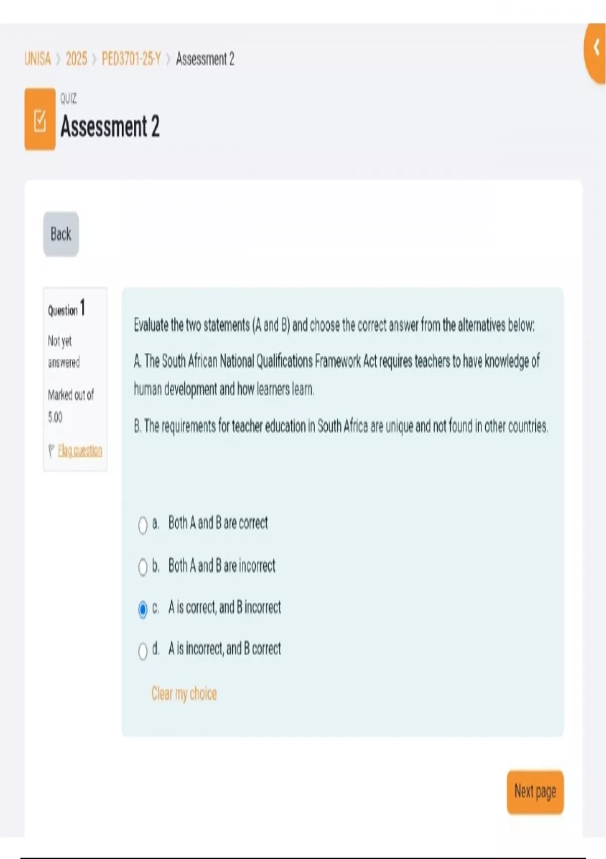Image resolution: width=606 pixels, height=859 pixels.
Task: Click the Assessment 2 page heading
Action: point(110,126)
